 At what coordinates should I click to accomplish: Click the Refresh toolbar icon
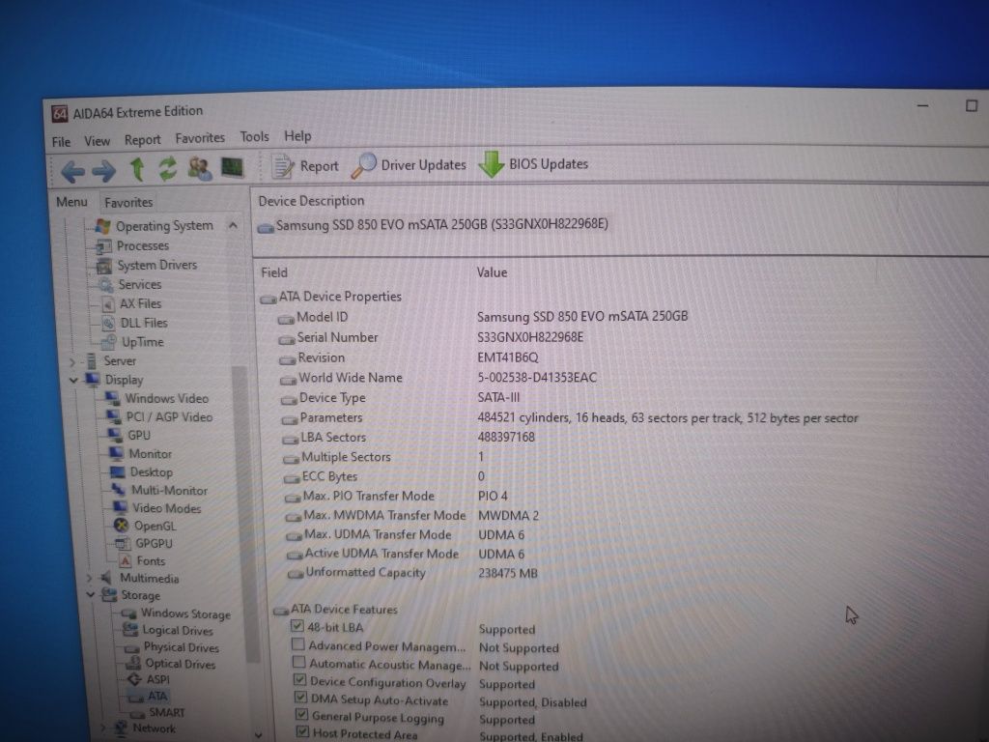168,168
